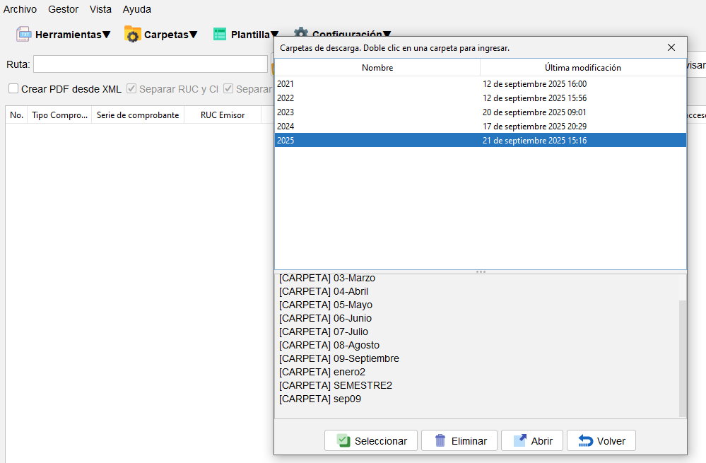Sort by Última modificación column header
Image resolution: width=706 pixels, height=463 pixels.
pos(582,68)
